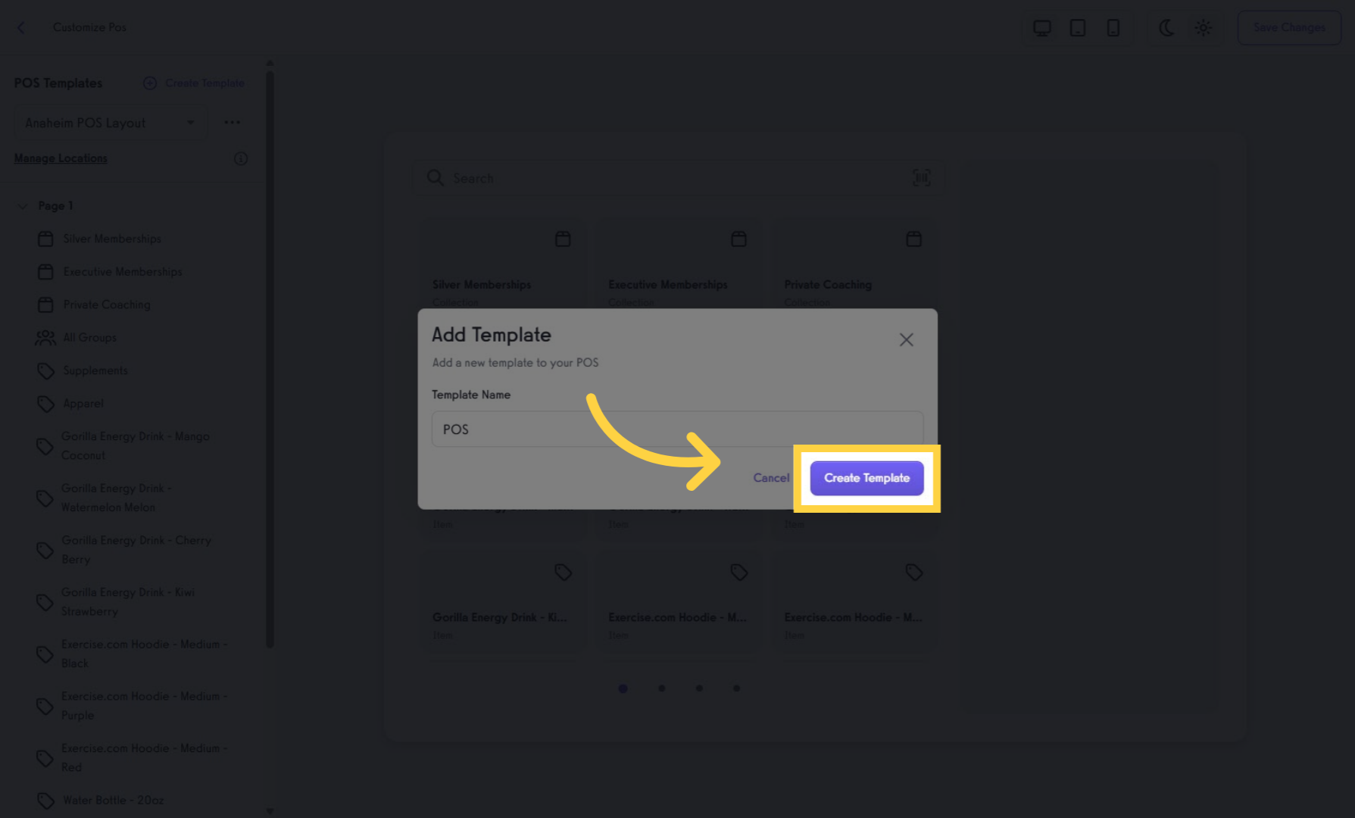The height and width of the screenshot is (818, 1355).
Task: Click the Save Changes button
Action: coord(1289,28)
